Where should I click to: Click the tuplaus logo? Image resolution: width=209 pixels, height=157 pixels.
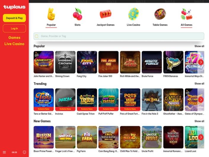(x=15, y=7)
